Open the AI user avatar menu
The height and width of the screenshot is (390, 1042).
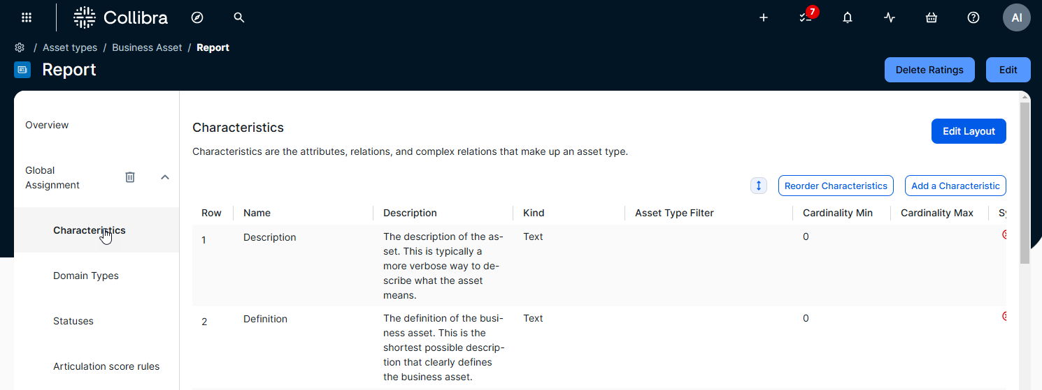point(1016,17)
